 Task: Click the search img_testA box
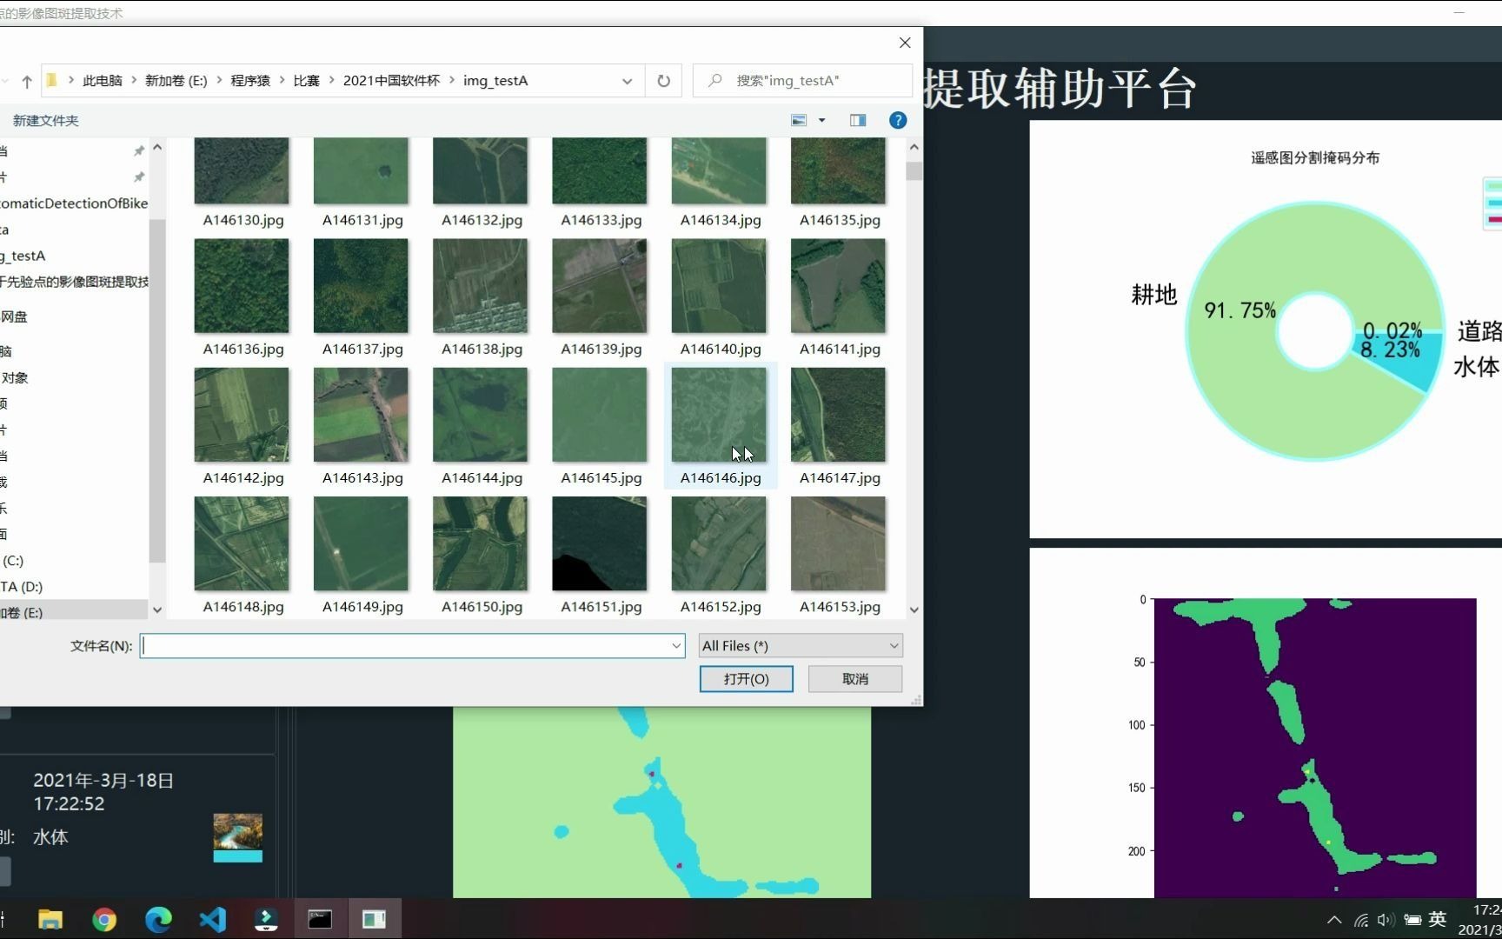click(803, 81)
